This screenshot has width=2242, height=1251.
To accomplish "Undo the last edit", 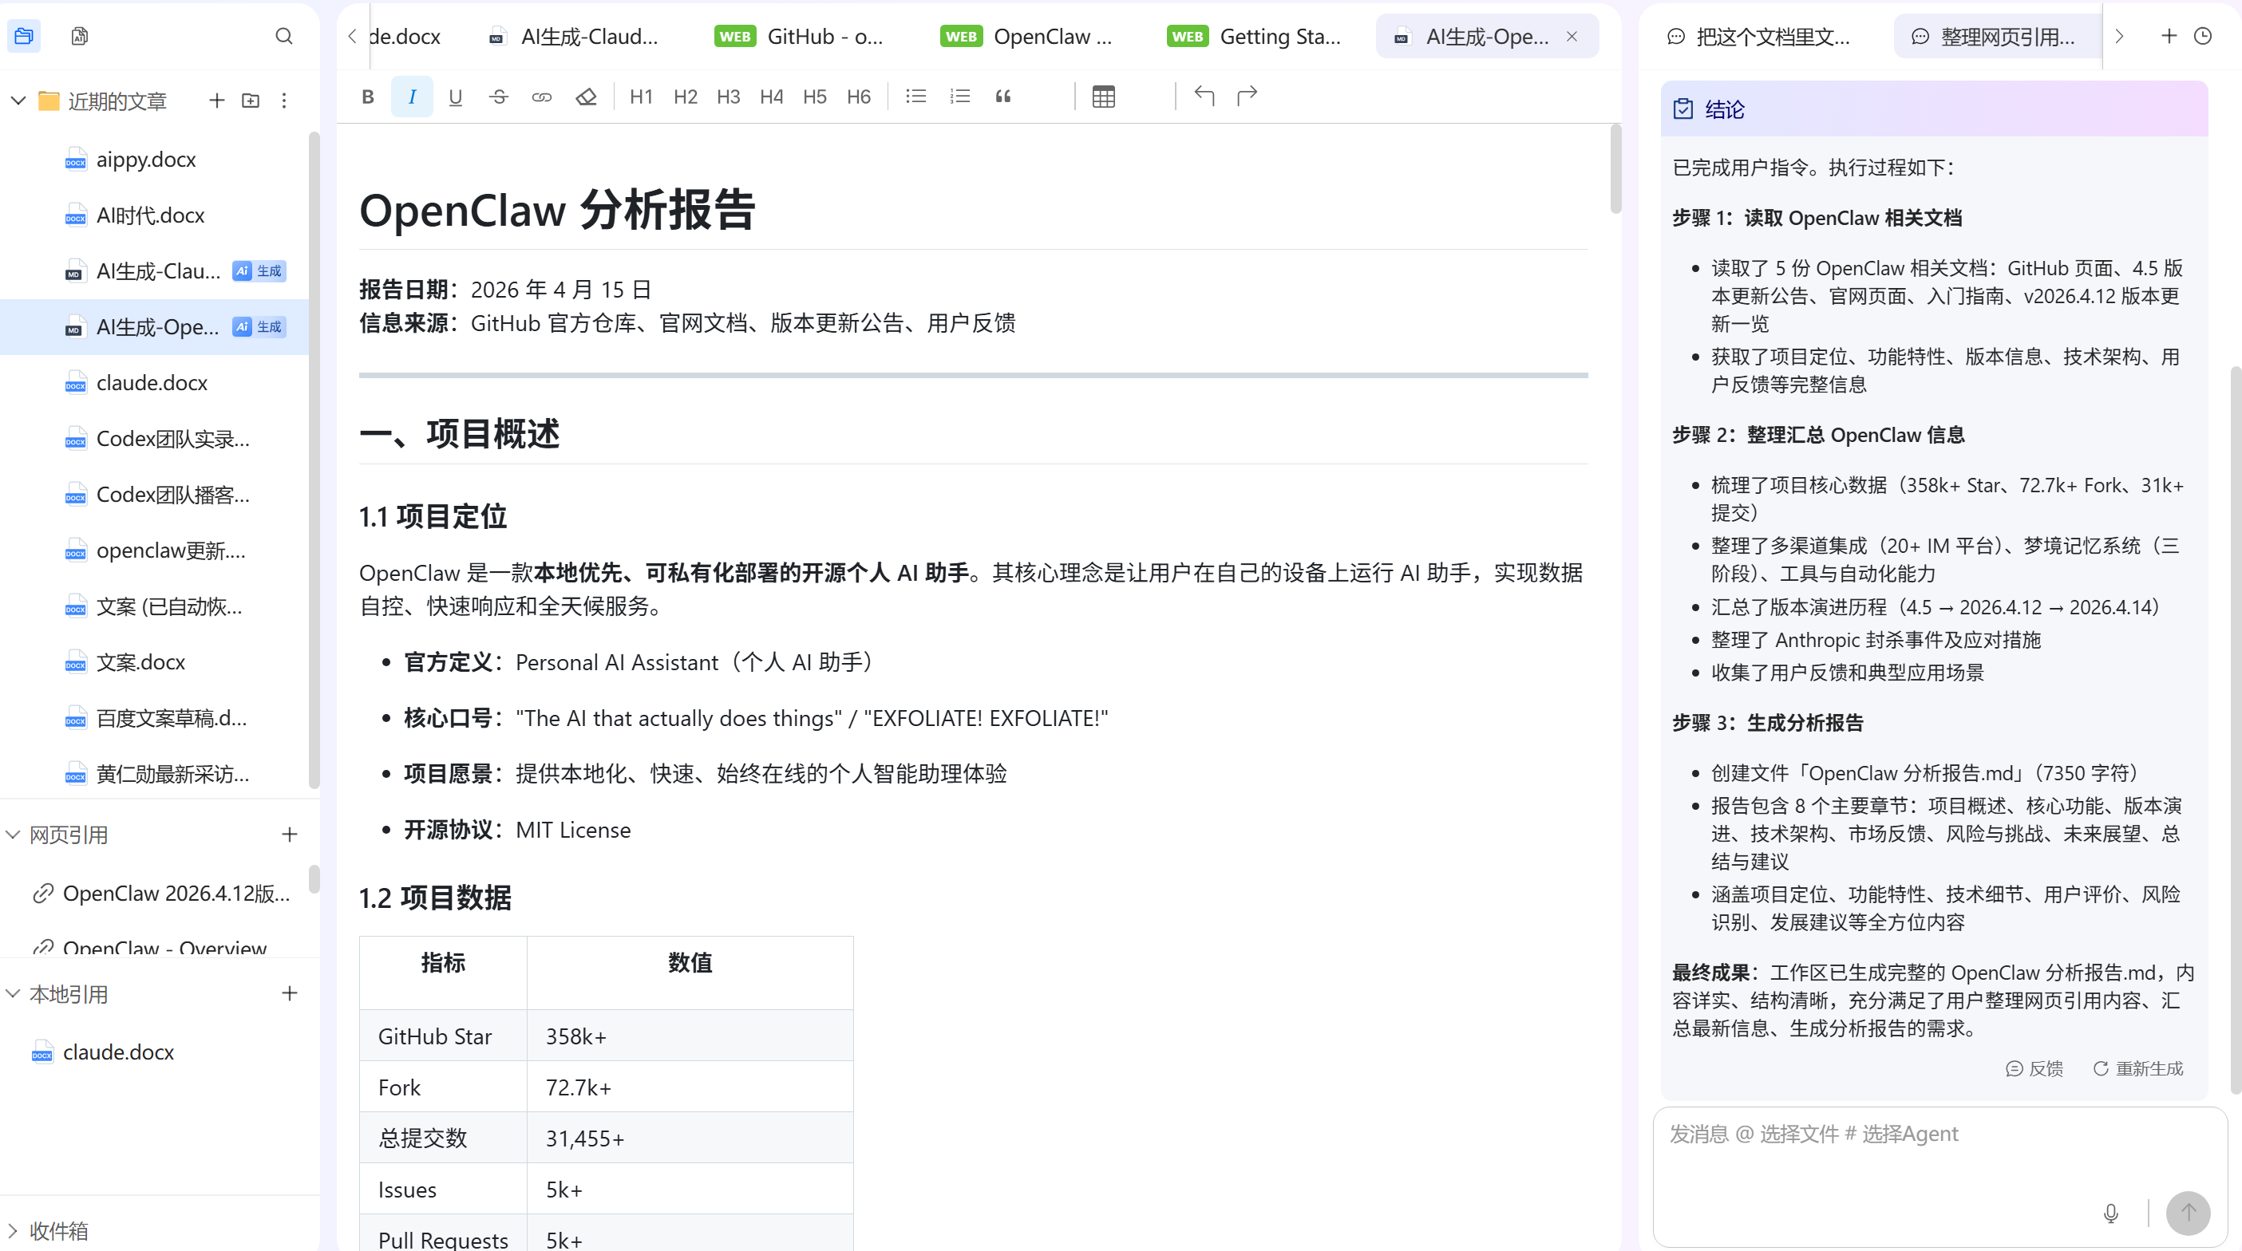I will pyautogui.click(x=1204, y=96).
